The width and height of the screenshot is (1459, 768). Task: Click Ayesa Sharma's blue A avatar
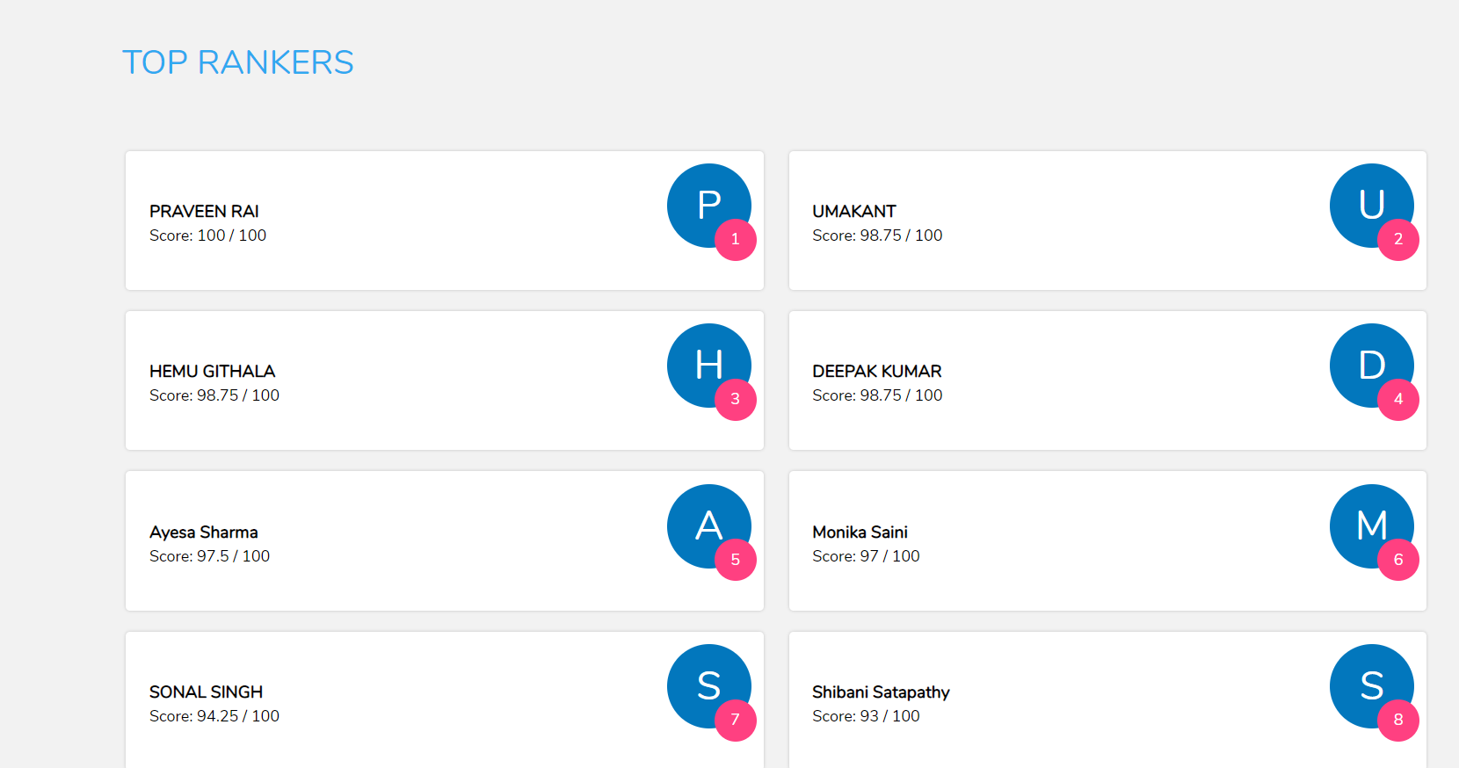703,521
